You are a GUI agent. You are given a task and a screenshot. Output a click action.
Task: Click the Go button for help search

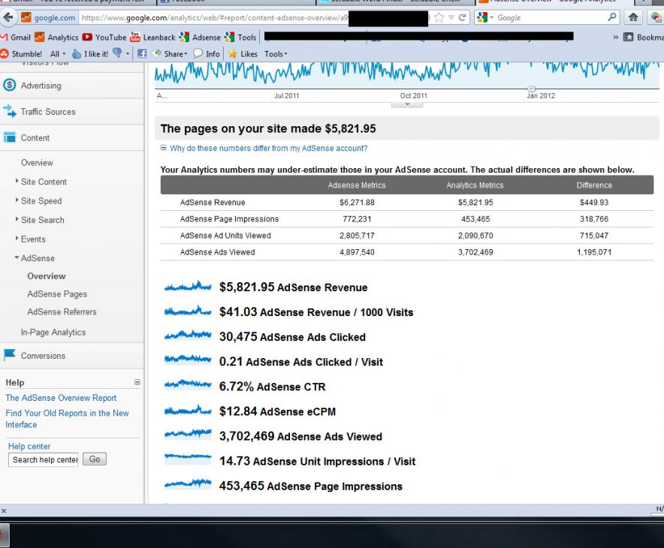95,459
